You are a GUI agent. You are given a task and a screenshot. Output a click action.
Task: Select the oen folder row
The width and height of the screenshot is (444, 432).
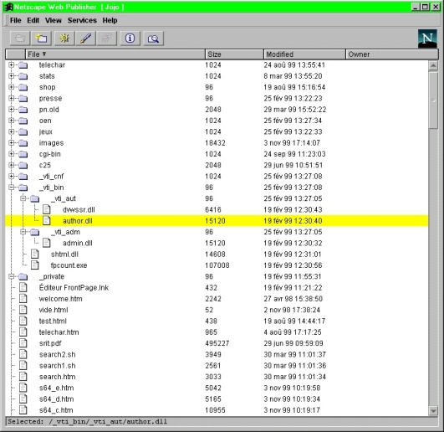217,121
